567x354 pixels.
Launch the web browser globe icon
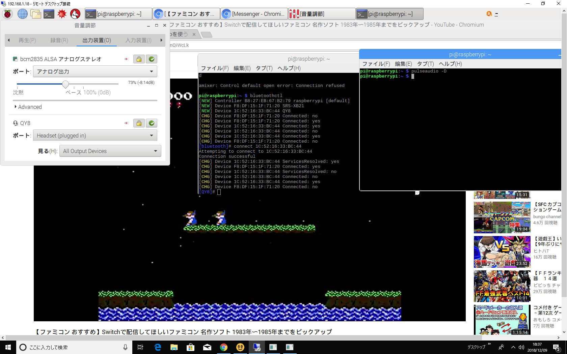point(22,14)
